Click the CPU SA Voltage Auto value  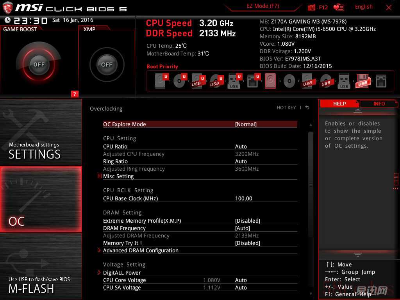click(241, 287)
